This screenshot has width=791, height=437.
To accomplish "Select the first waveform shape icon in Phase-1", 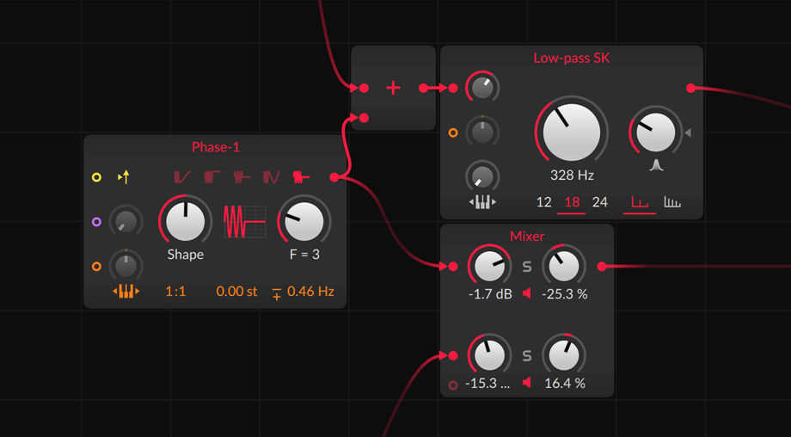I will point(182,177).
